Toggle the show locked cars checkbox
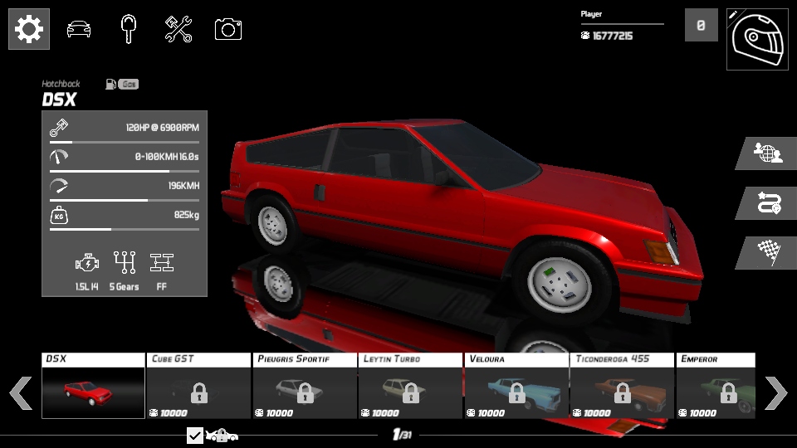This screenshot has height=448, width=797. [x=195, y=436]
